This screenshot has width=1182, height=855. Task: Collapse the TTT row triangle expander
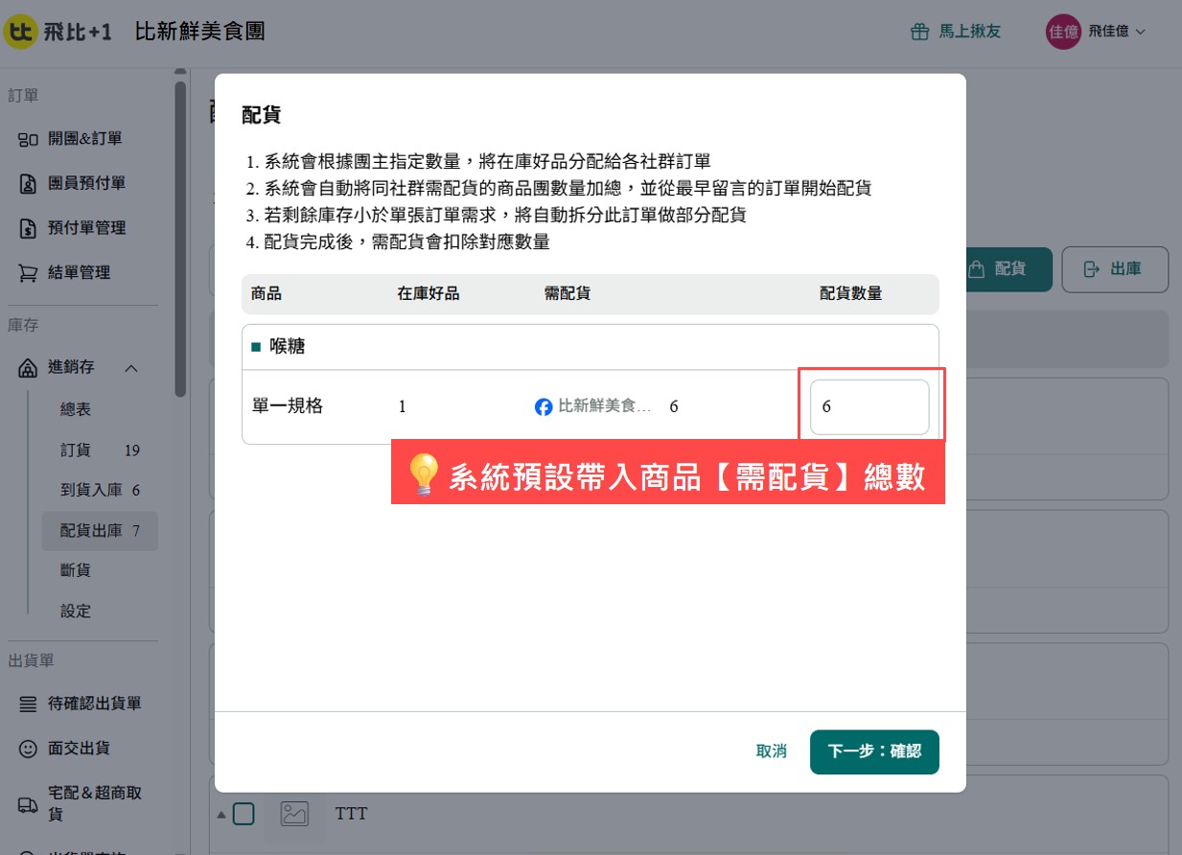point(221,815)
